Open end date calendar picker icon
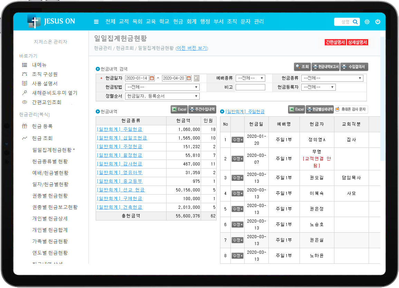Viewport: 399px width, 288px height. [x=189, y=78]
